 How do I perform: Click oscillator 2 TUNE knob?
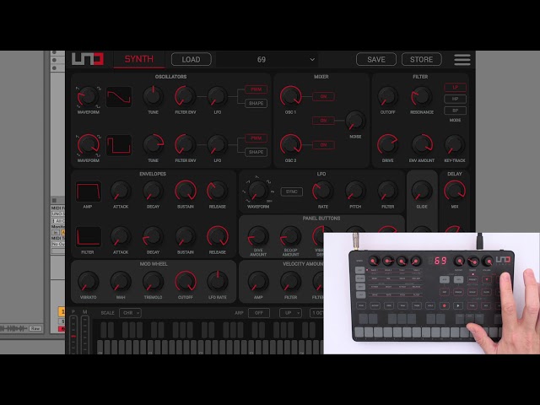(153, 144)
